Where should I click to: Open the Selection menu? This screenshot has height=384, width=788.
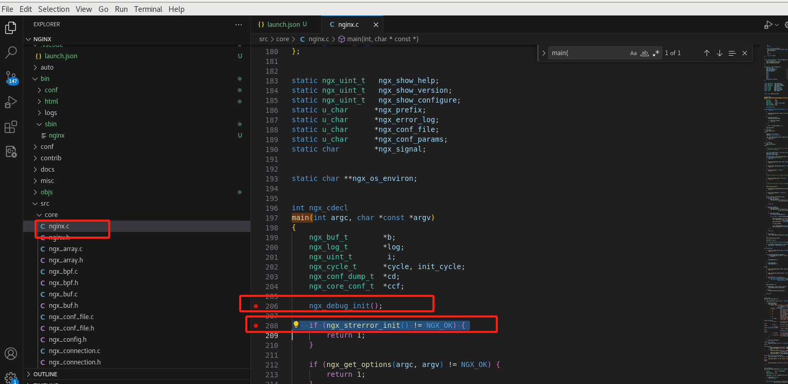54,9
